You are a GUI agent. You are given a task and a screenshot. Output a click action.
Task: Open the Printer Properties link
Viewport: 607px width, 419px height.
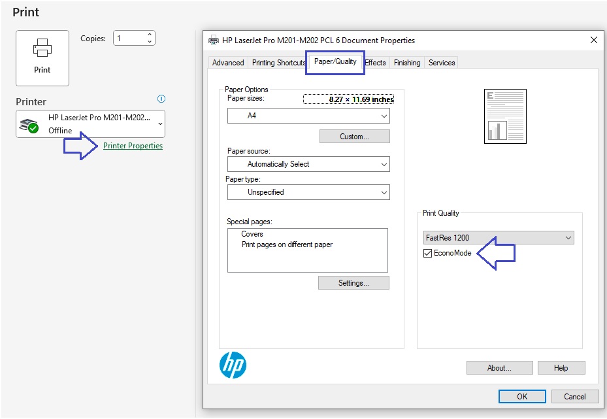click(x=133, y=146)
